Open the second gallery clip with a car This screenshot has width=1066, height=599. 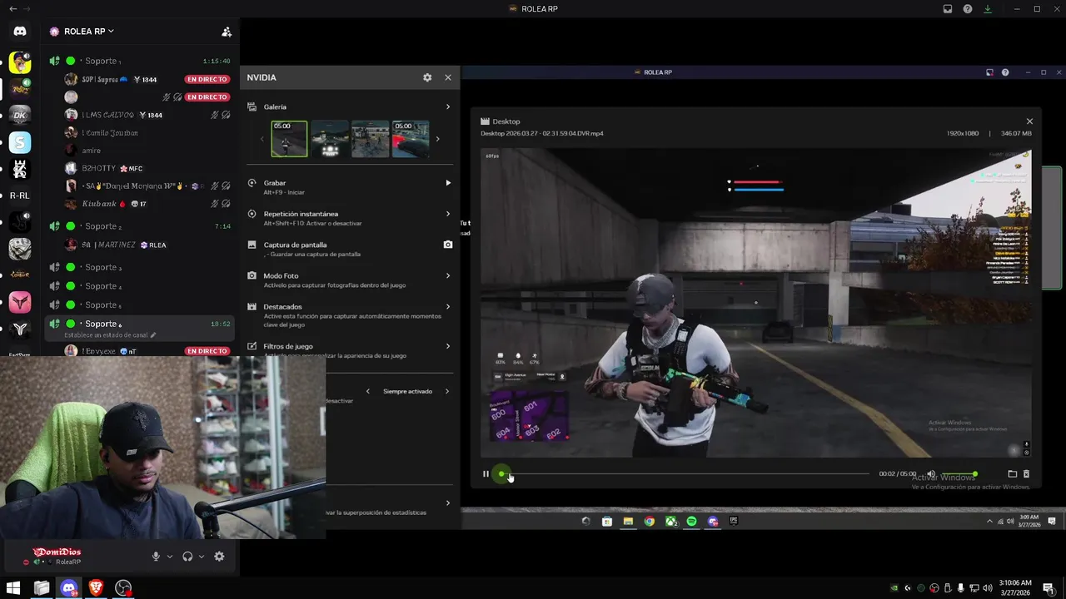click(330, 139)
